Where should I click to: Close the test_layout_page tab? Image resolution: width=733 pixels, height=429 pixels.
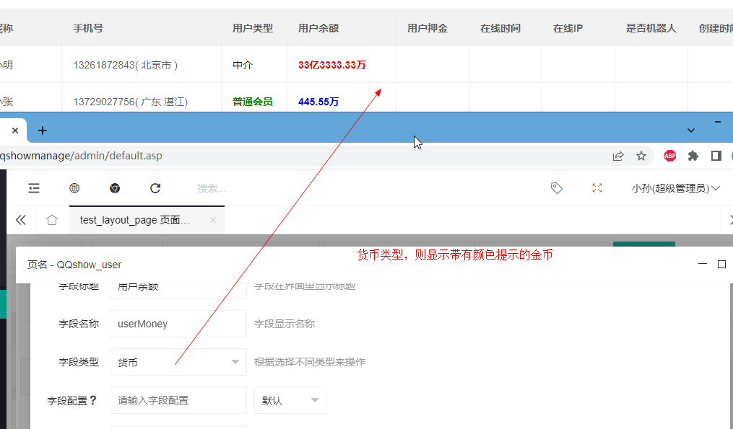213,220
